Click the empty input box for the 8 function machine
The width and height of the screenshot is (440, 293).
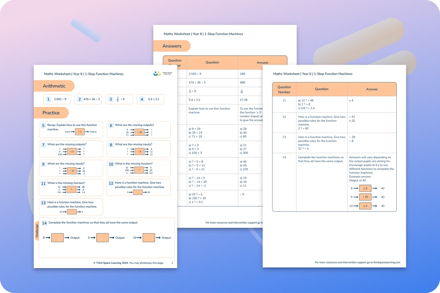click(x=57, y=237)
